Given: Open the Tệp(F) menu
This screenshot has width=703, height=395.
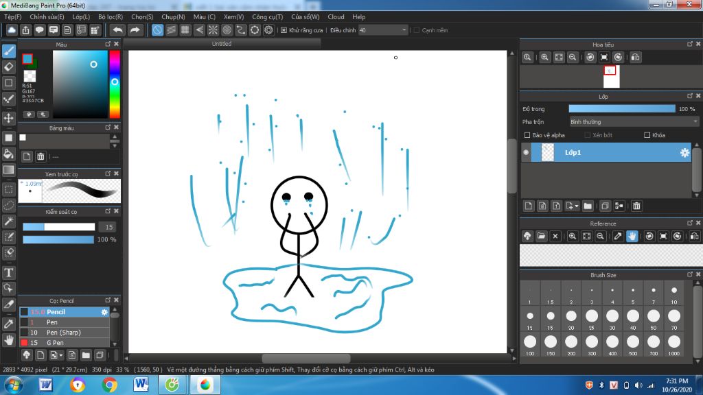Looking at the screenshot, I should [12, 16].
